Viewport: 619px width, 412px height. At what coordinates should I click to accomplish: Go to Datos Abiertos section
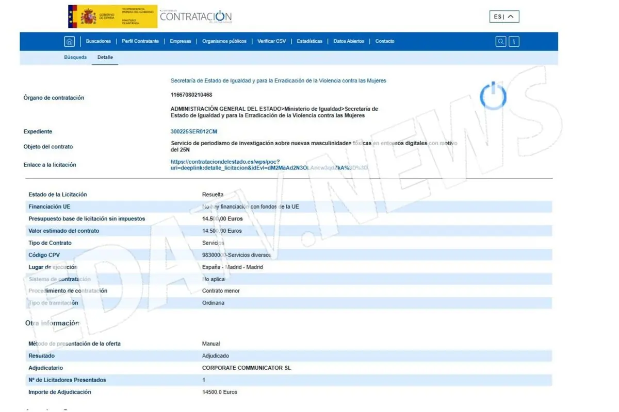pyautogui.click(x=349, y=41)
